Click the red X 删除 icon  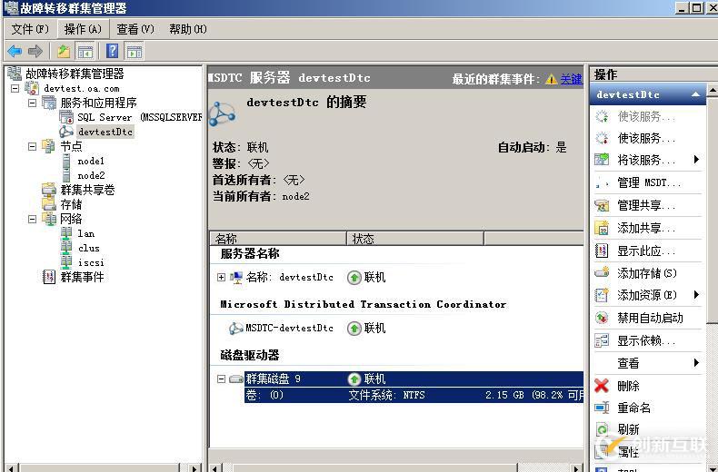coord(602,386)
